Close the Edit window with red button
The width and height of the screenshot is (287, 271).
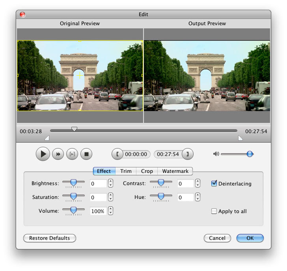pyautogui.click(x=22, y=15)
